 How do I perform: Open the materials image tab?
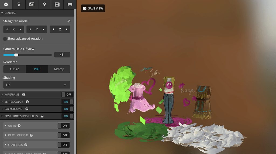point(32,4)
